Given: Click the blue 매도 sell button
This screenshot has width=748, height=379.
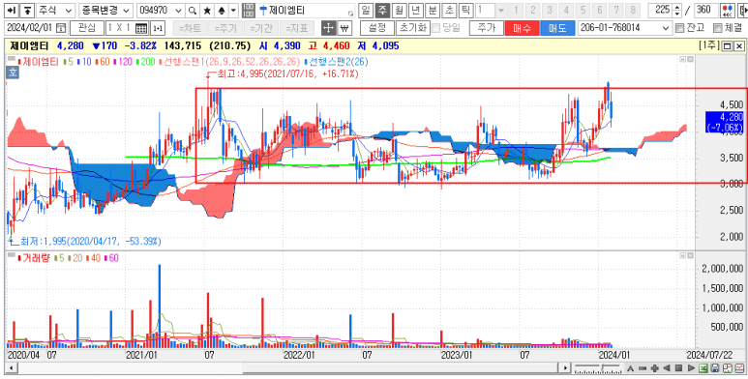Looking at the screenshot, I should click(x=557, y=28).
